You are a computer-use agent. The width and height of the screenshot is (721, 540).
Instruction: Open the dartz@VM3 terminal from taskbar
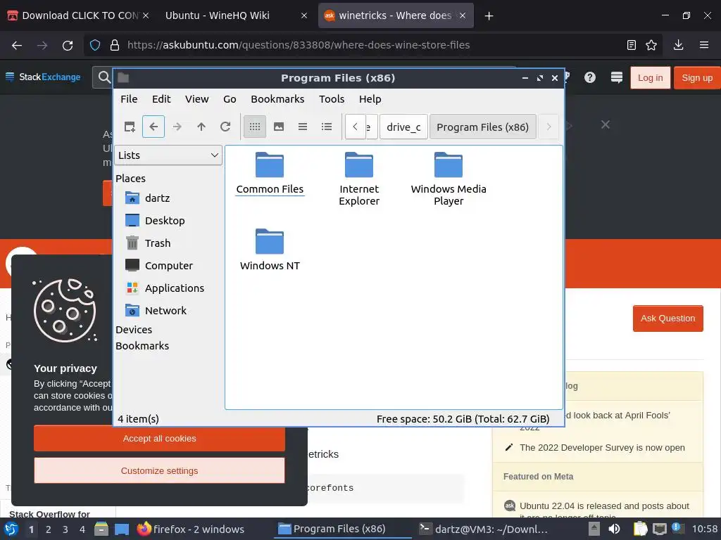point(484,529)
